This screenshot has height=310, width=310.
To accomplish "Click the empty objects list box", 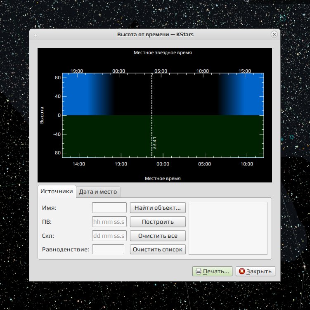I will [x=228, y=228].
